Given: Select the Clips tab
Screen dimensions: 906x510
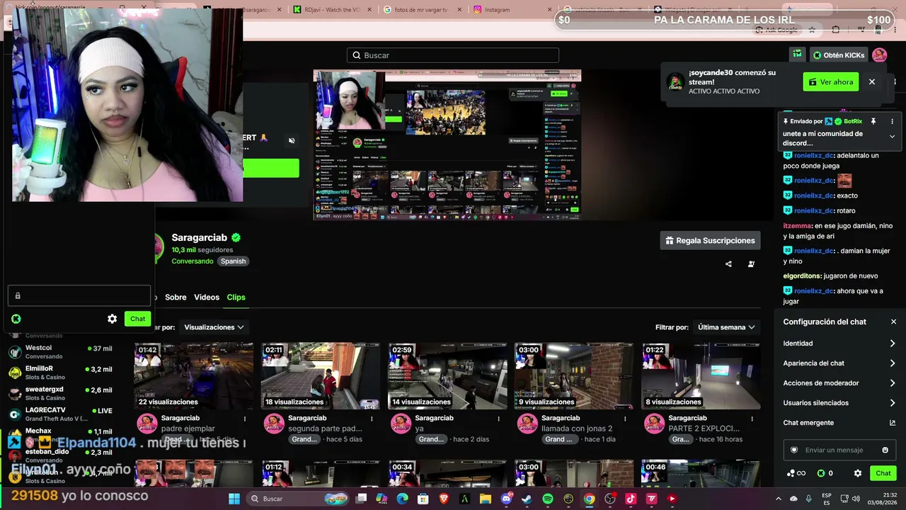Looking at the screenshot, I should pyautogui.click(x=236, y=297).
